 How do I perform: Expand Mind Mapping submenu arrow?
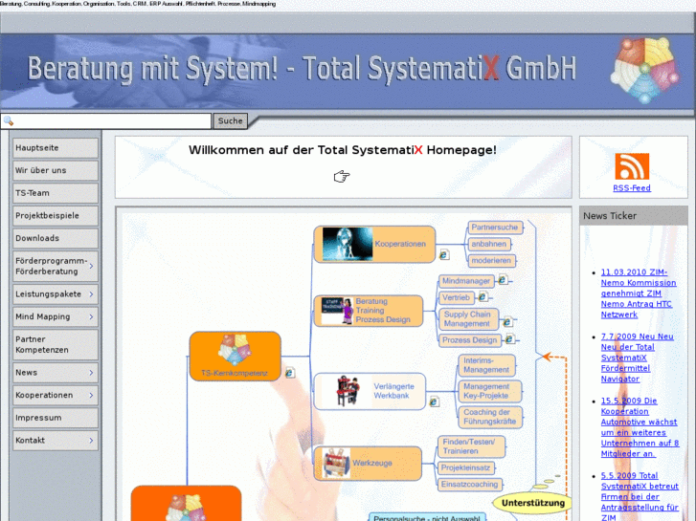pyautogui.click(x=91, y=316)
